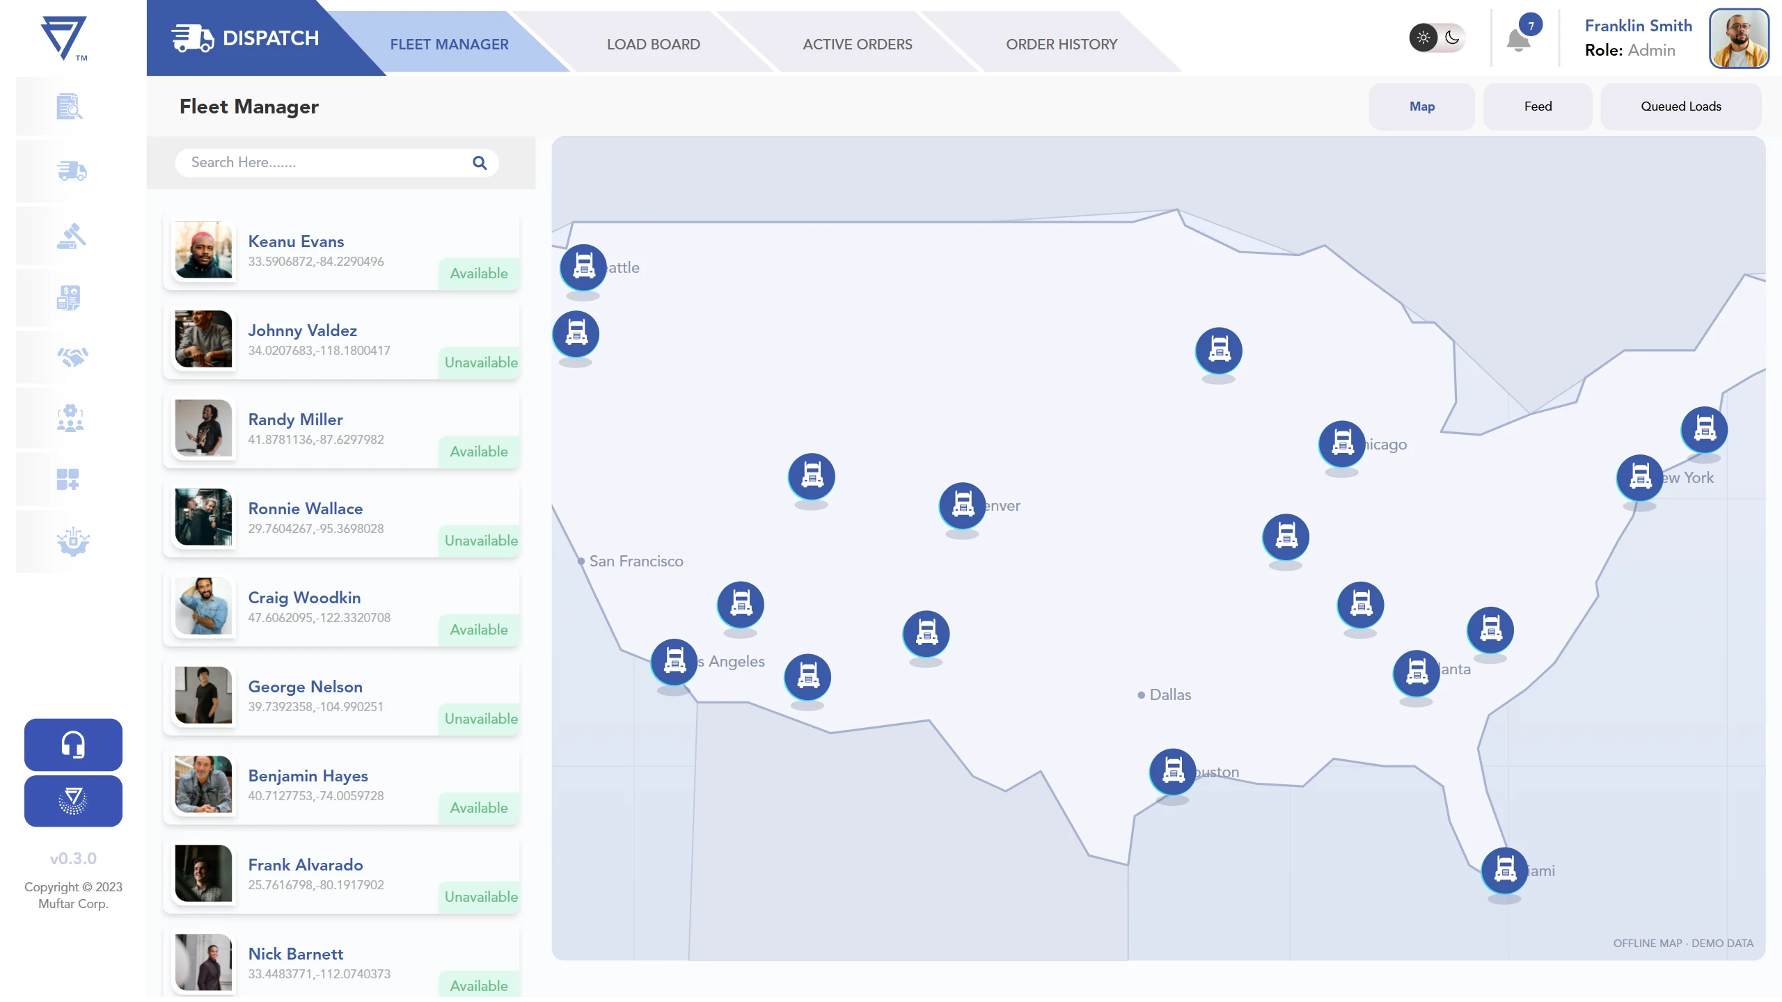Select driver Craig Woodkin
Viewport: 1782px width, 1002px height.
tap(341, 607)
